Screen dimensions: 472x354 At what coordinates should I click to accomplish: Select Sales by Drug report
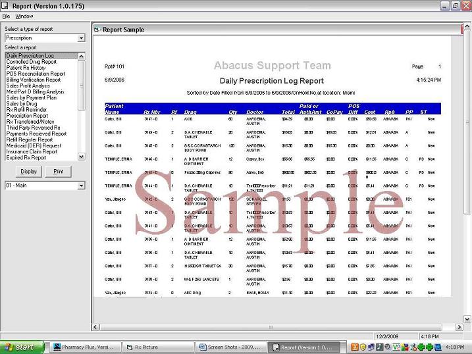point(22,104)
